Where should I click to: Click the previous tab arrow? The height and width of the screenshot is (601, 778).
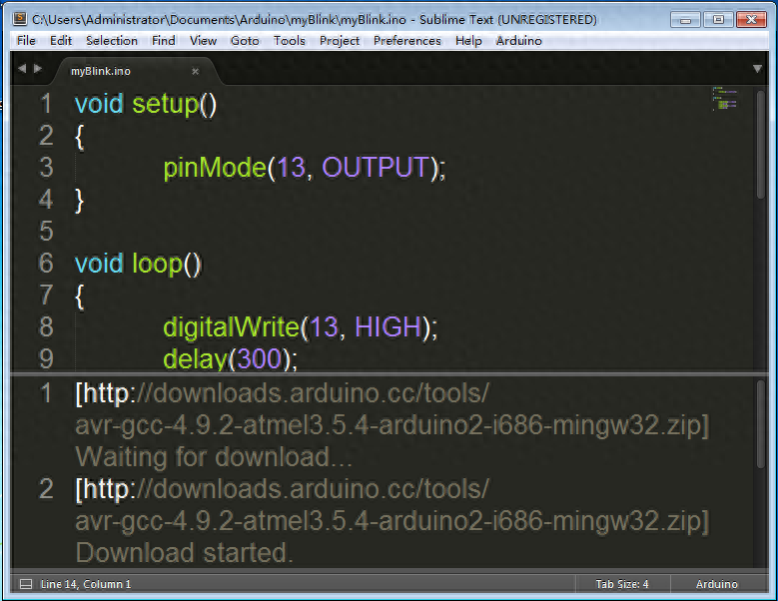pos(22,69)
